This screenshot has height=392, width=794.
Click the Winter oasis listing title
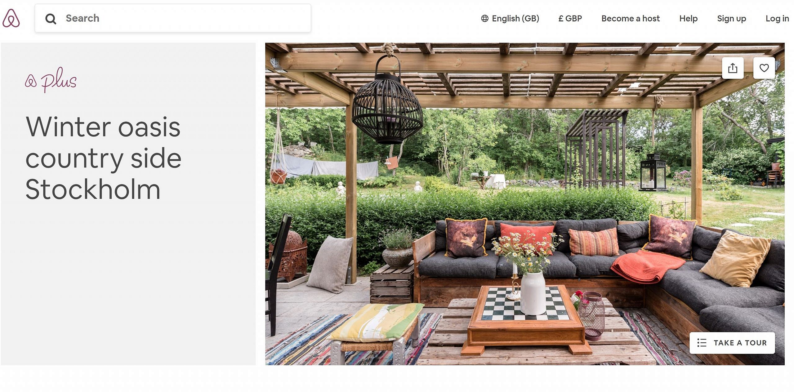[x=103, y=158]
